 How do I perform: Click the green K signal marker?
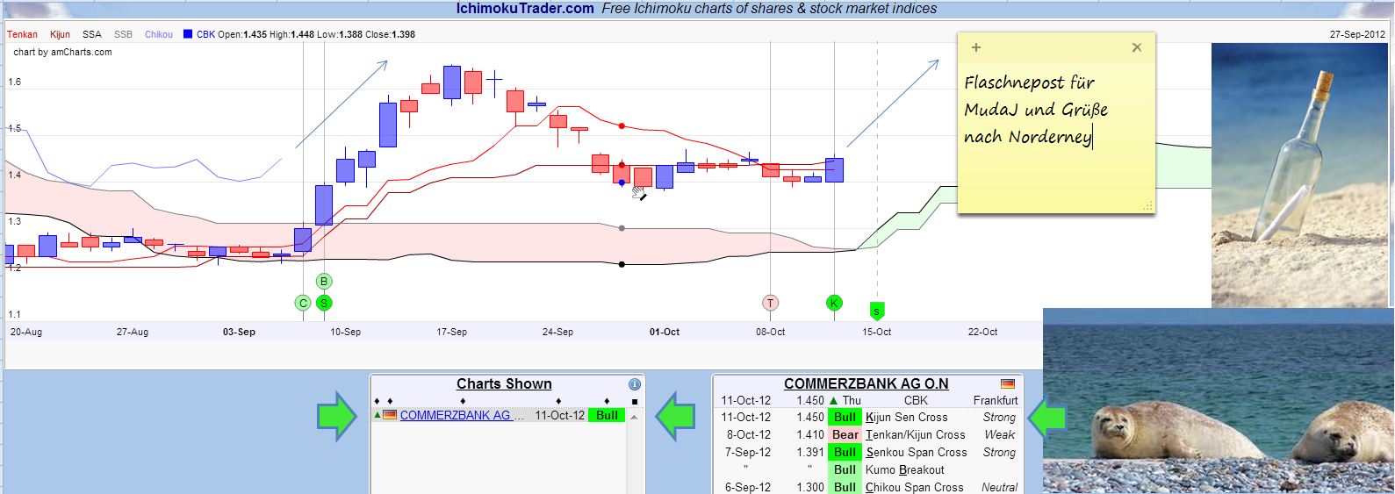834,304
